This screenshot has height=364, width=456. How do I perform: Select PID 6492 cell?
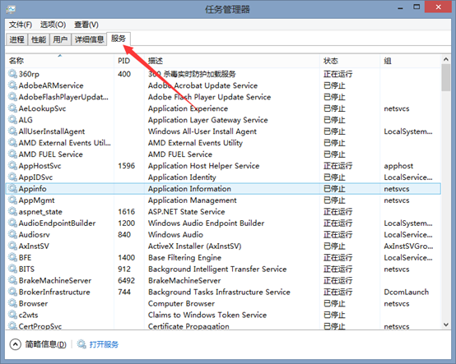pyautogui.click(x=127, y=280)
